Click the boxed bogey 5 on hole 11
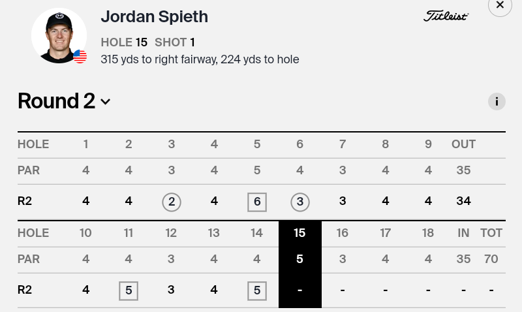This screenshot has width=522, height=312. tap(129, 290)
